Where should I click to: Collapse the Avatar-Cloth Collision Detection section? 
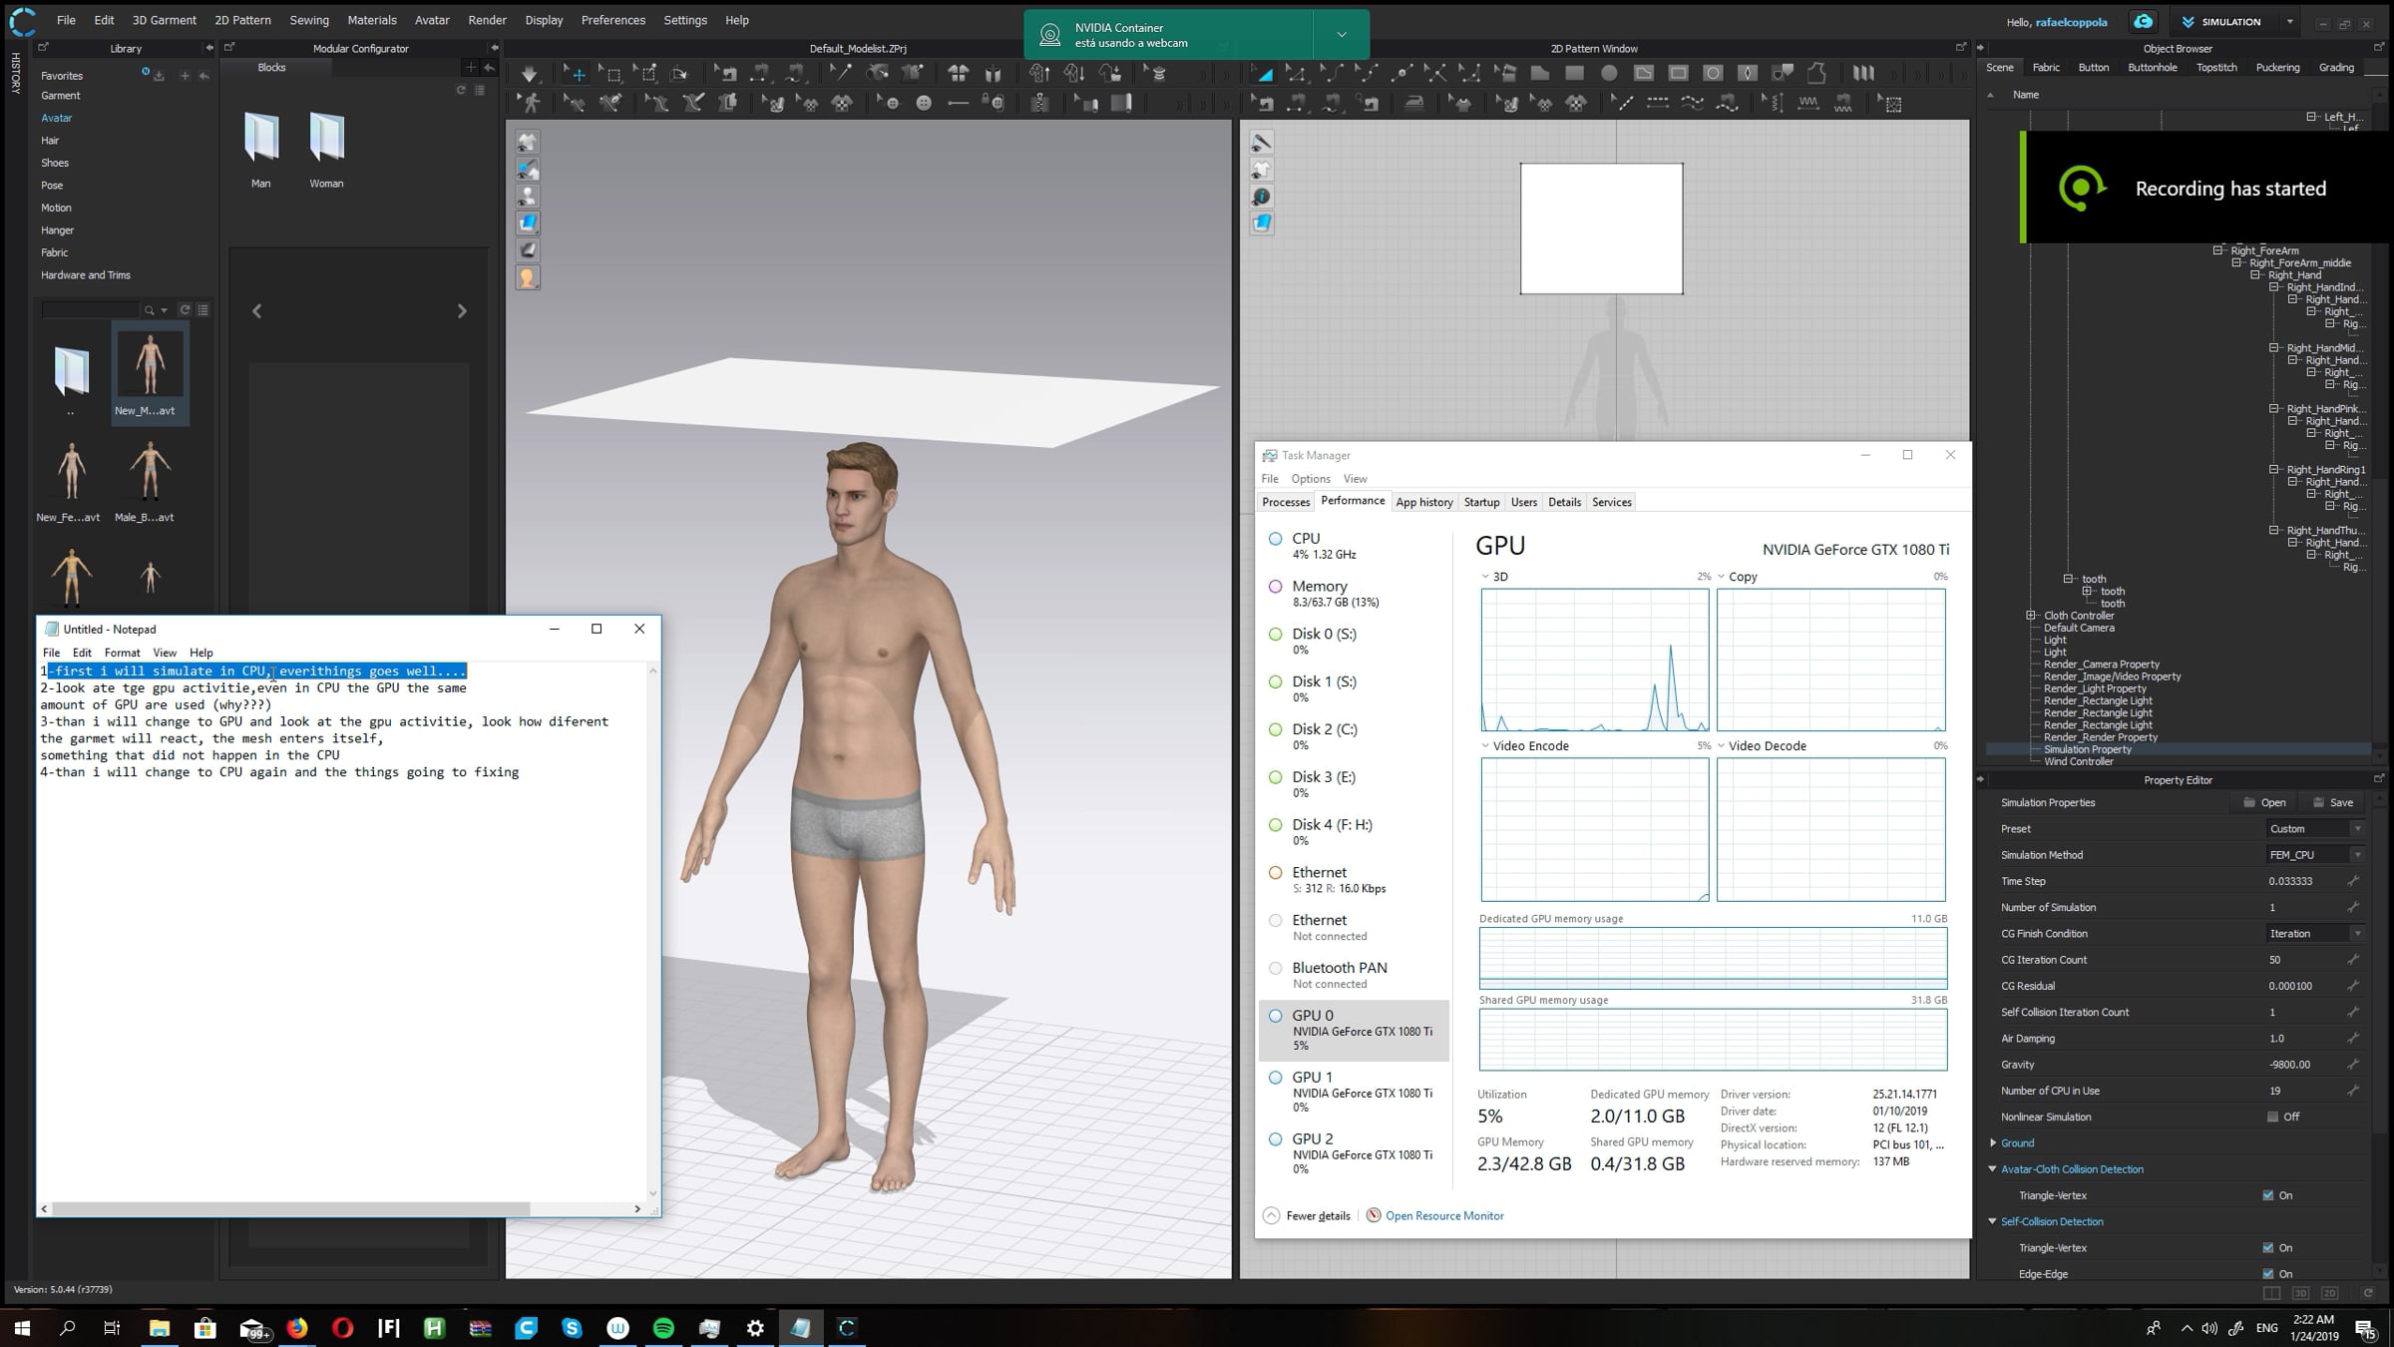[x=1993, y=1169]
